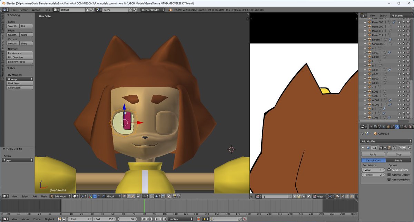The image size is (414, 222).
Task: Open the Help menu
Action: [x=47, y=10]
